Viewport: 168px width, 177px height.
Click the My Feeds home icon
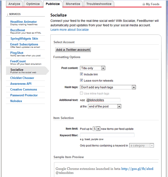click(x=144, y=4)
